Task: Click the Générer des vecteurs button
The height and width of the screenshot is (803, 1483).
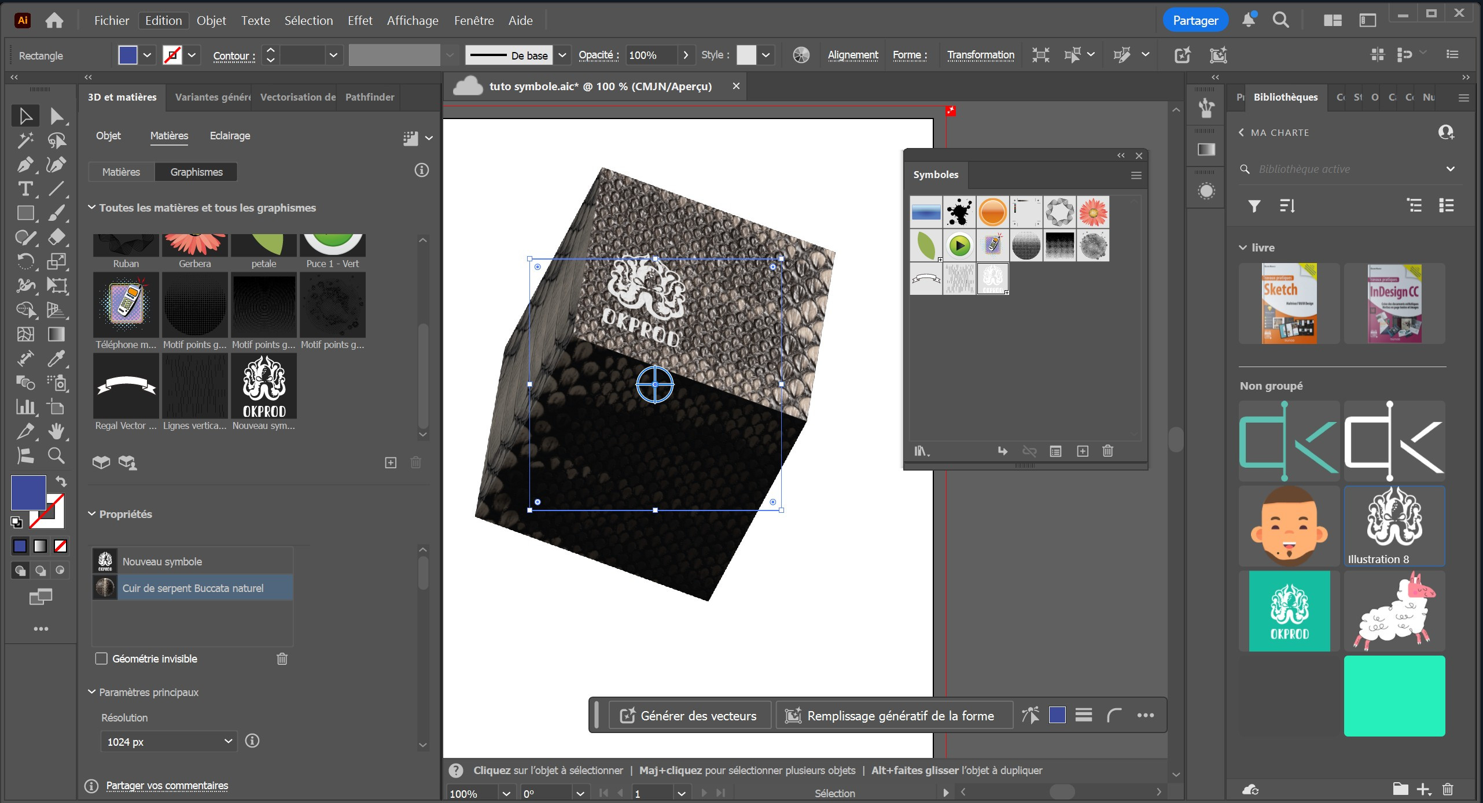Action: pyautogui.click(x=689, y=716)
